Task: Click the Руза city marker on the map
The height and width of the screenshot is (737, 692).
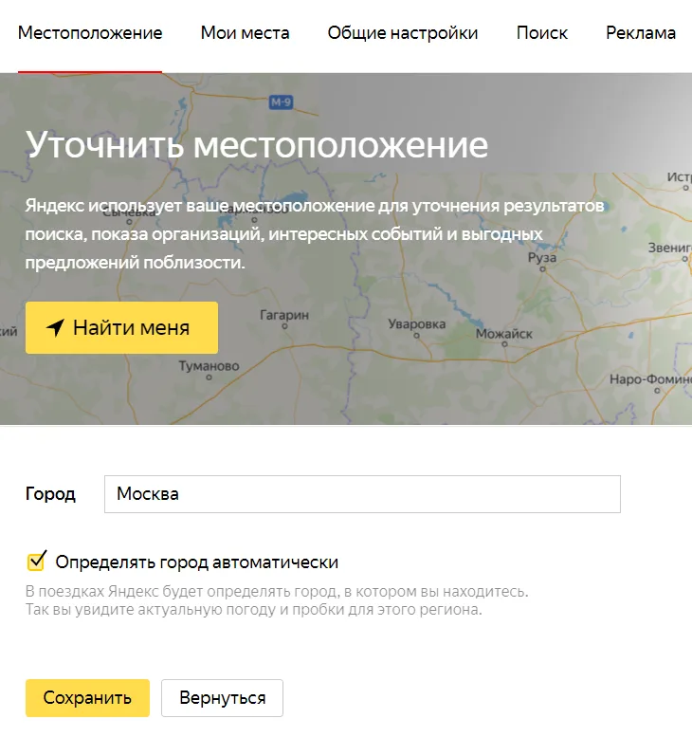Action: (x=542, y=269)
